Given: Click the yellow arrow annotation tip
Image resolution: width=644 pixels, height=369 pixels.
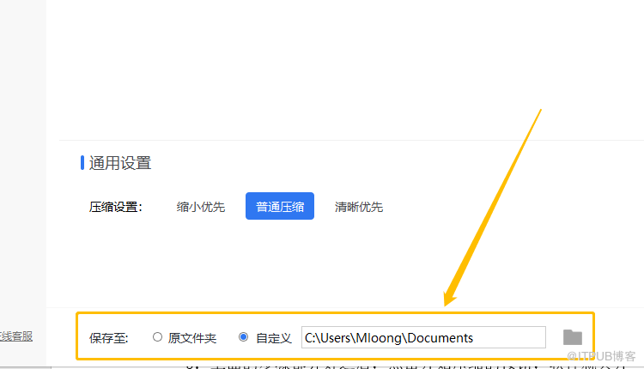Looking at the screenshot, I should pyautogui.click(x=447, y=301).
